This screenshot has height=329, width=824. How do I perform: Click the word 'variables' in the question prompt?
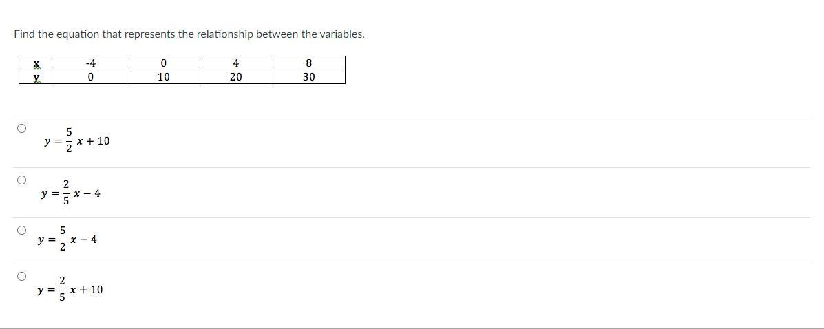point(341,34)
